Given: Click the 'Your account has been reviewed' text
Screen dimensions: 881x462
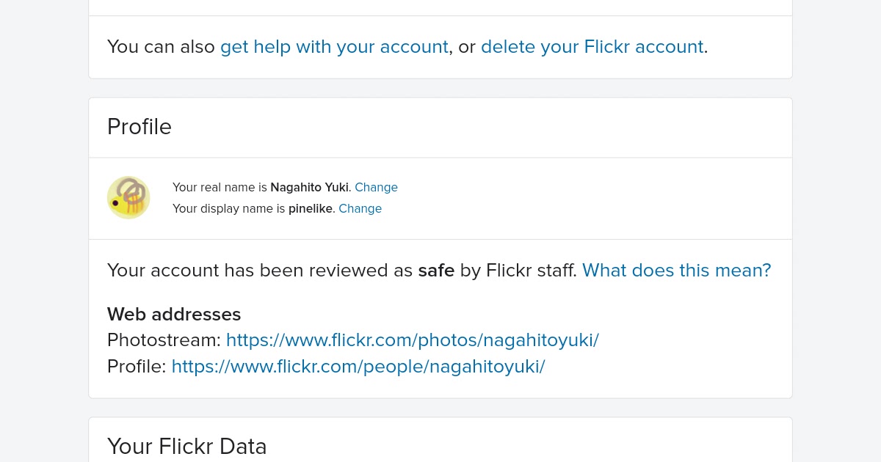Looking at the screenshot, I should (259, 271).
